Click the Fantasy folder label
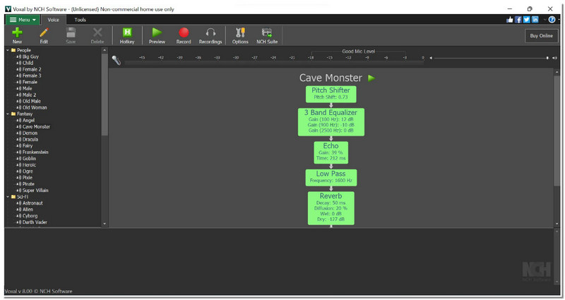Screen dimensions: 565x300 [25, 114]
